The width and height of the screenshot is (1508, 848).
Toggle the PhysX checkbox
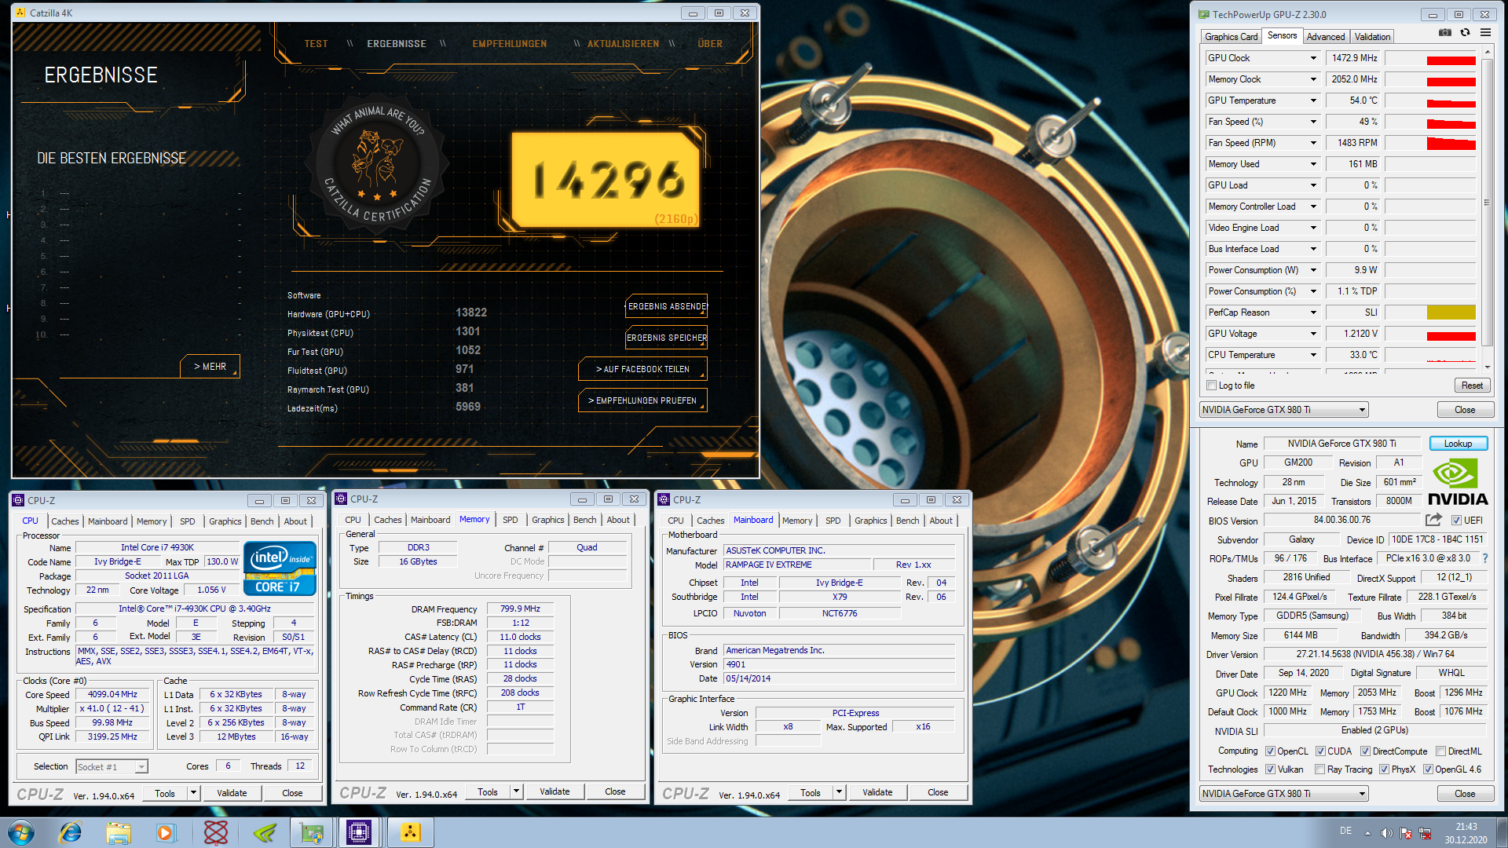pyautogui.click(x=1384, y=769)
